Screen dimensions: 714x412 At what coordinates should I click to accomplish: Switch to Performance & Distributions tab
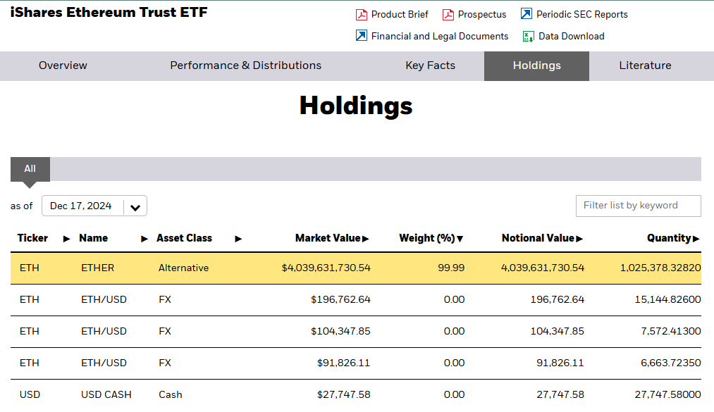point(245,66)
